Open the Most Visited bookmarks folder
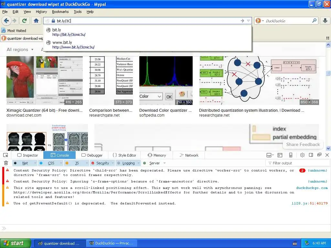 pyautogui.click(x=14, y=31)
